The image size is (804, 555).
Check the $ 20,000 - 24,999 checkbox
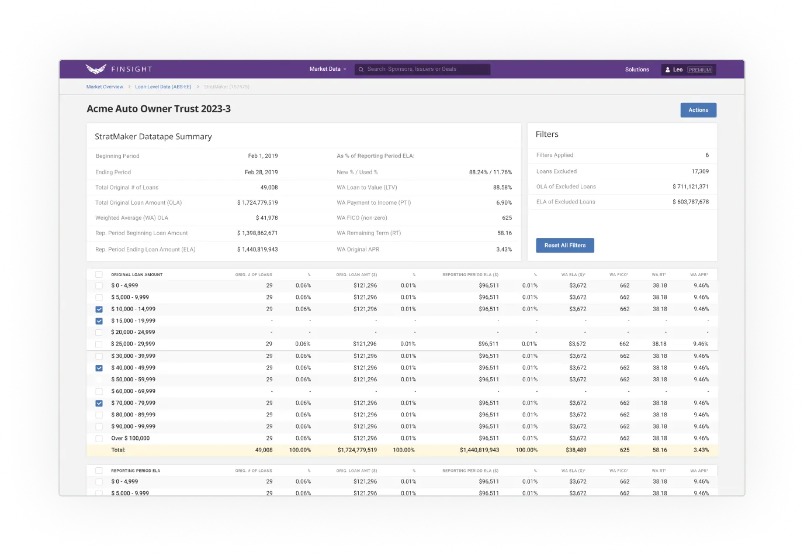click(99, 332)
